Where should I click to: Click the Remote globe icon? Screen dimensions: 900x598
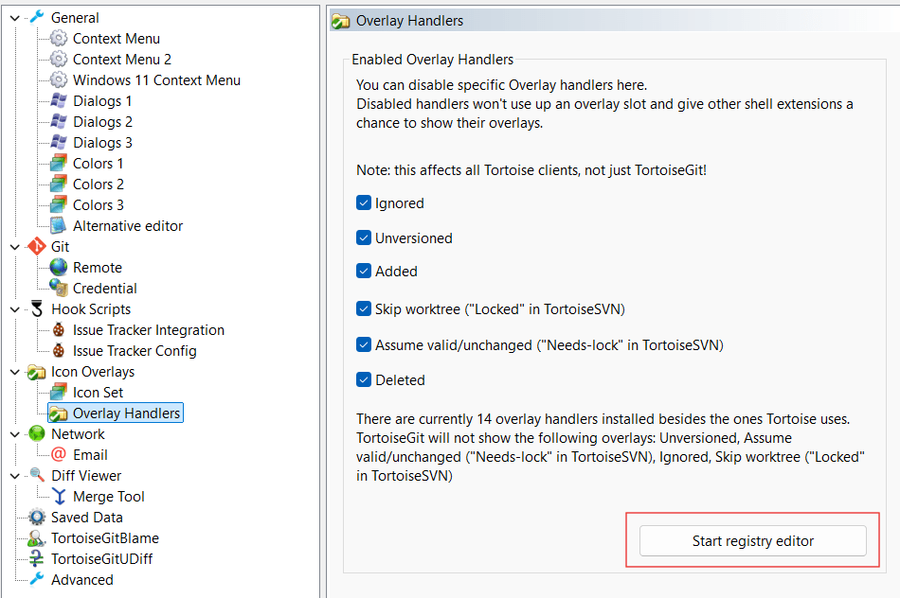pos(59,267)
